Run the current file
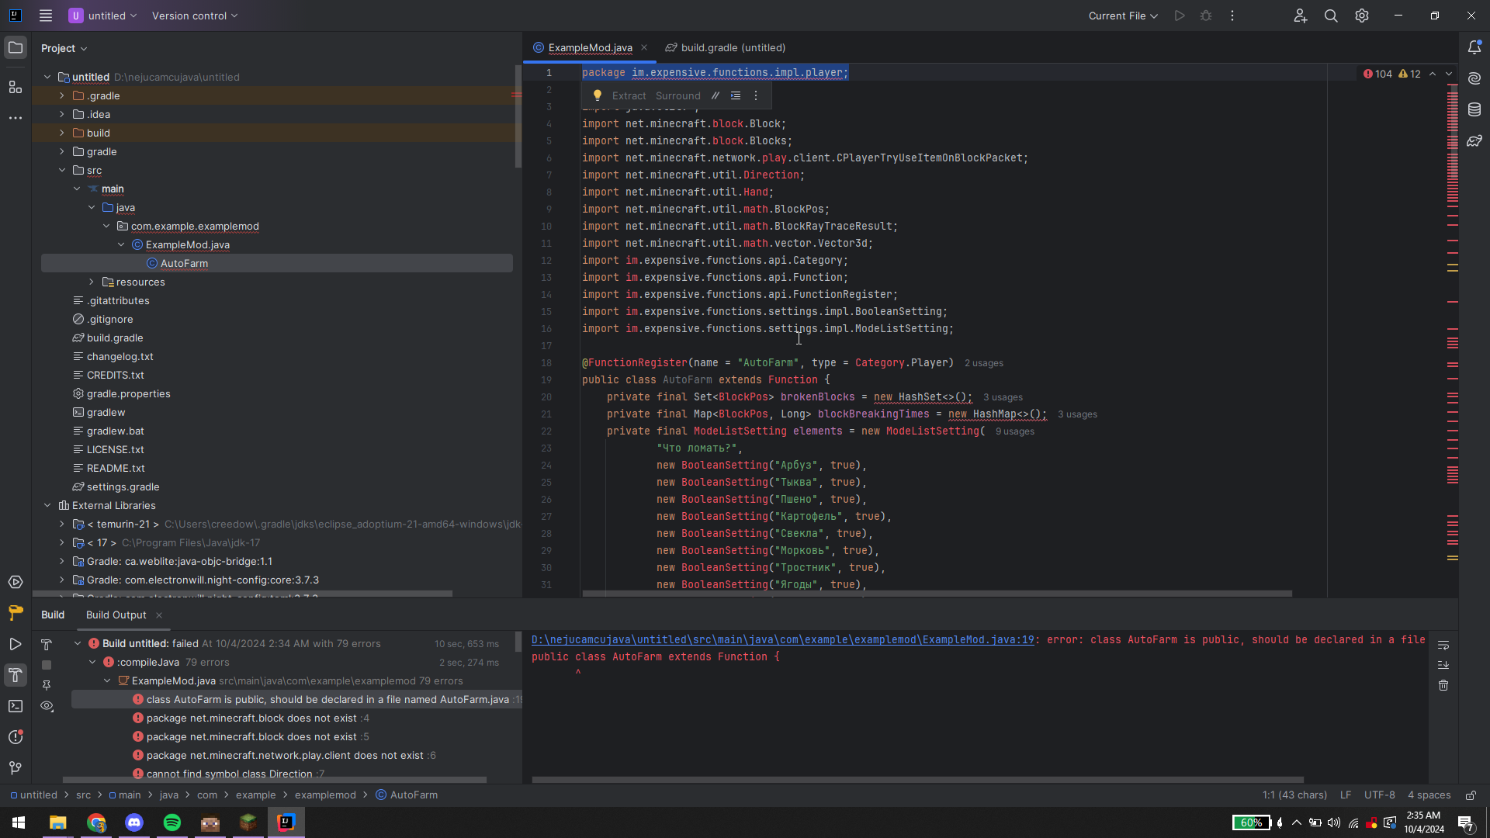This screenshot has height=838, width=1490. [x=1180, y=16]
